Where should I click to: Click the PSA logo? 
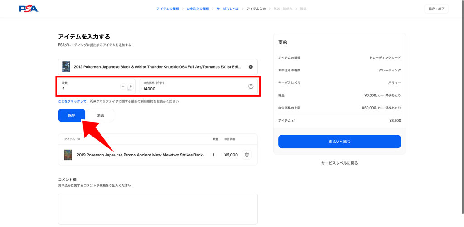[29, 9]
